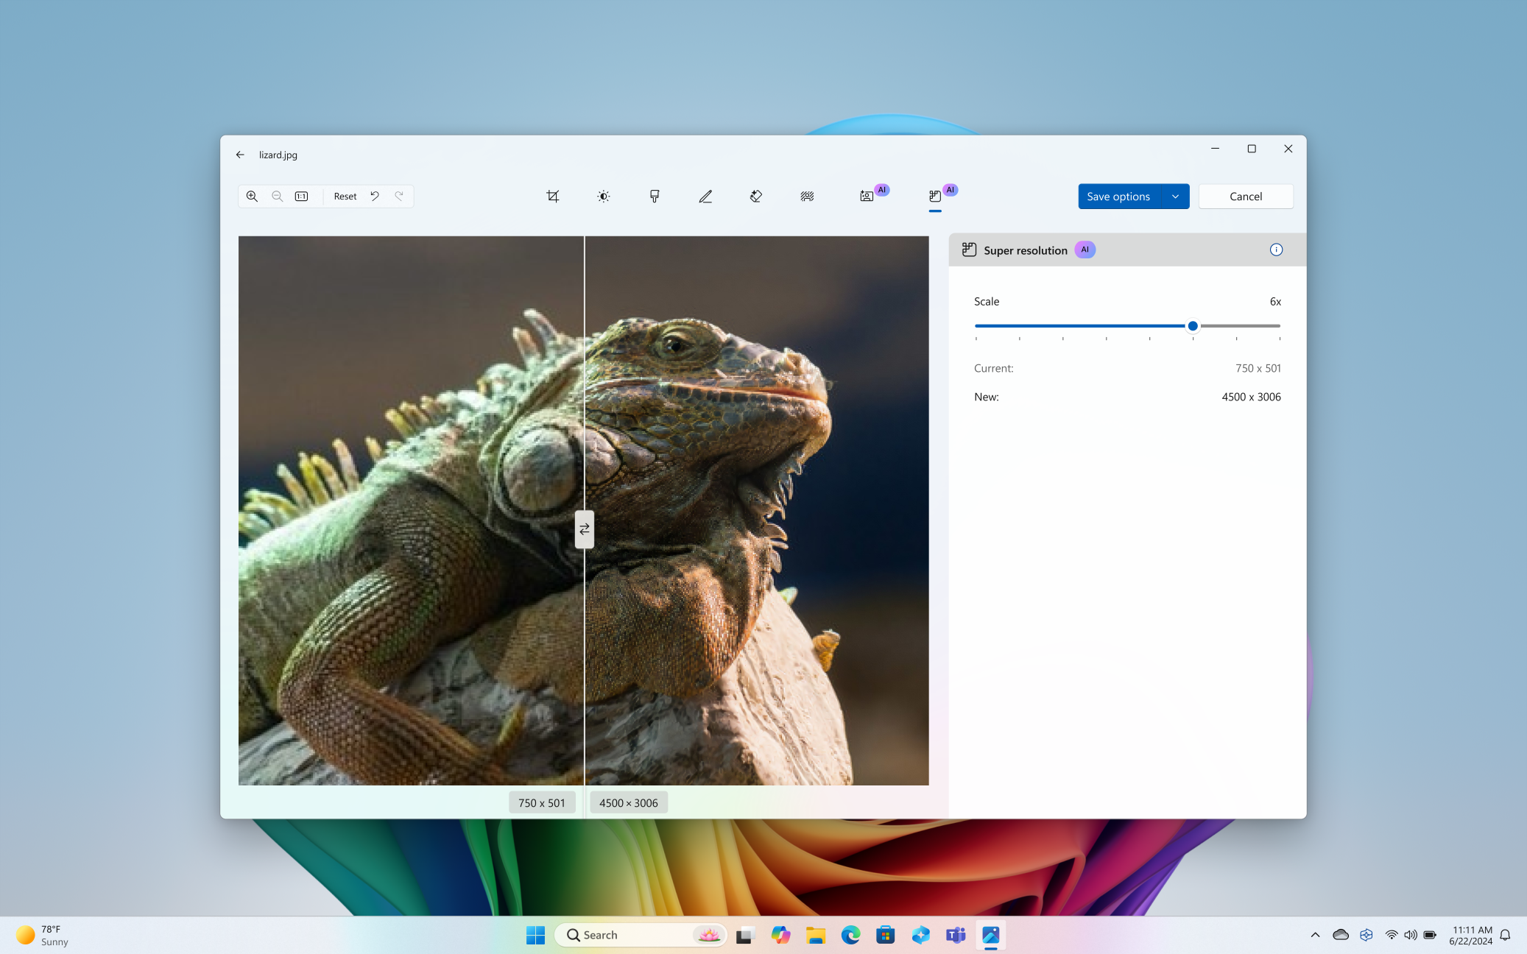Click Cancel to discard changes
Viewport: 1527px width, 954px height.
[1246, 196]
